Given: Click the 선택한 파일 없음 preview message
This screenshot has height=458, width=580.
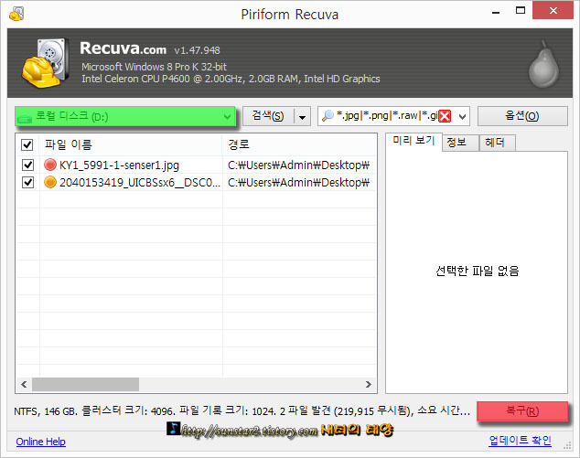Looking at the screenshot, I should point(478,271).
